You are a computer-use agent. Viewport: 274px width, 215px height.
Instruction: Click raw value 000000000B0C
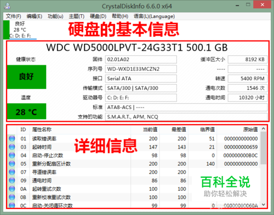pos(241,155)
